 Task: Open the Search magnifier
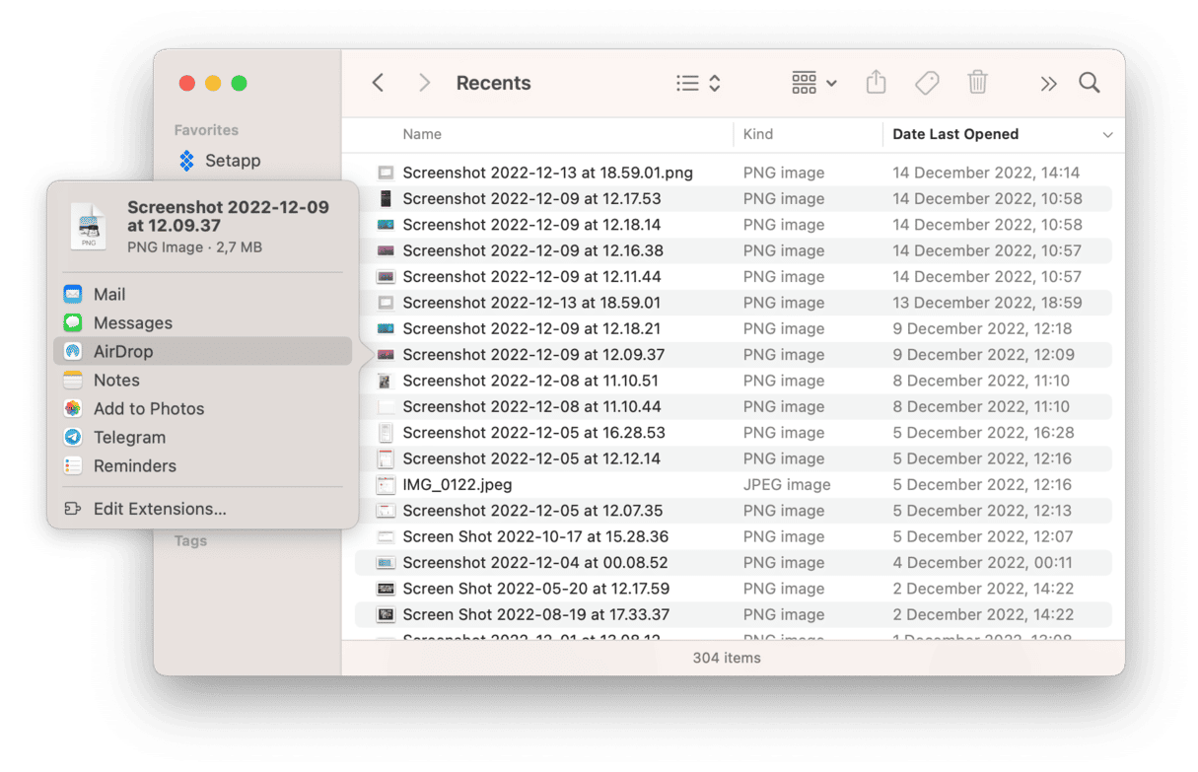tap(1090, 83)
